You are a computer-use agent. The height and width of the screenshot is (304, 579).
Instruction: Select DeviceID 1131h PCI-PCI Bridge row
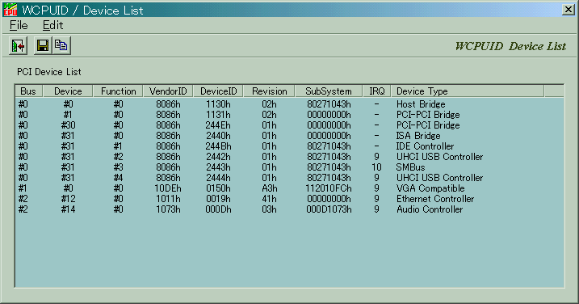[289, 115]
